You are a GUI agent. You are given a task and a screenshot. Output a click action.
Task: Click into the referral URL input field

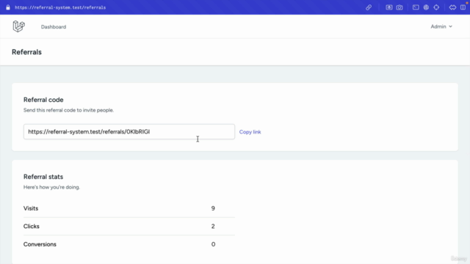coord(129,132)
